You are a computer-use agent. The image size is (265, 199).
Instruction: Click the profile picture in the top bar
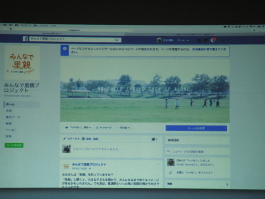159,40
